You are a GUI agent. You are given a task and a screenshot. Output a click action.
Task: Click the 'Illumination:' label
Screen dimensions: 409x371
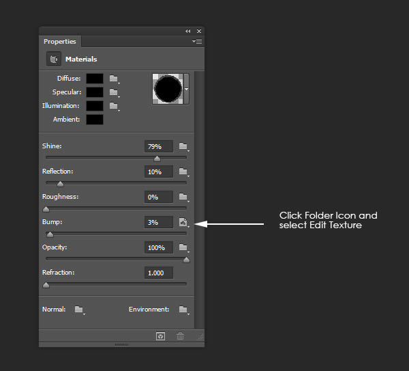(x=61, y=106)
